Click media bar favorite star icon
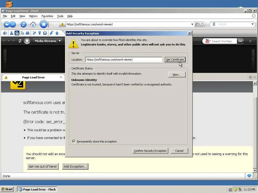 click(x=27, y=41)
